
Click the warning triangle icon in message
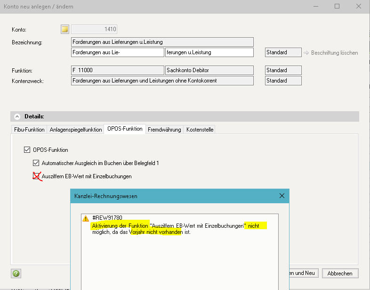coord(85,219)
